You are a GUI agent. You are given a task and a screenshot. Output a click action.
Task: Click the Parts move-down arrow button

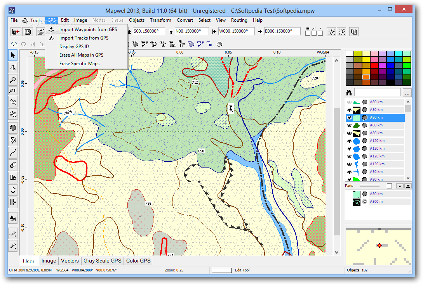[x=408, y=186]
